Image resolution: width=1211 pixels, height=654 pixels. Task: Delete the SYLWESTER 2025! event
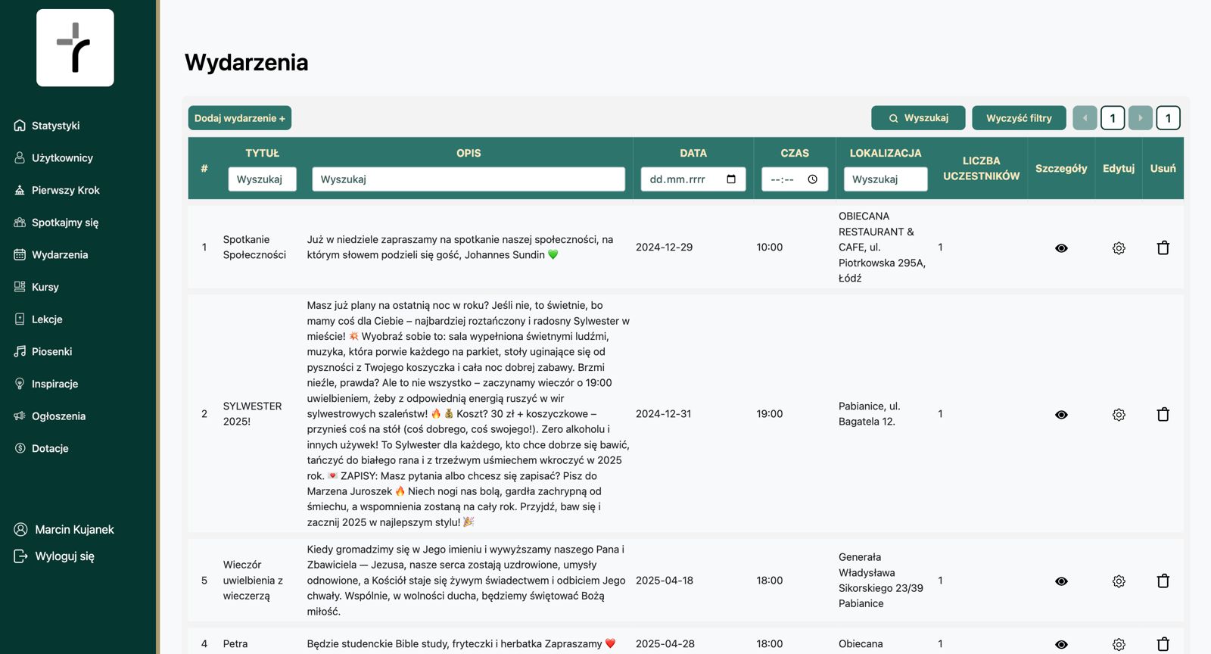tap(1163, 414)
